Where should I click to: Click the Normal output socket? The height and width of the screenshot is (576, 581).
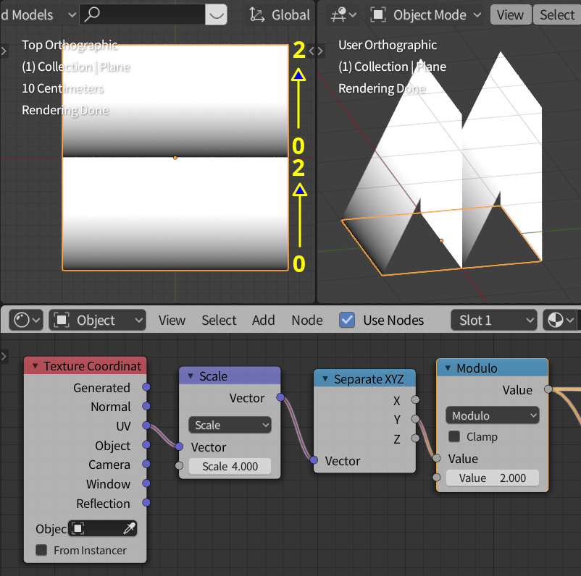click(x=146, y=406)
